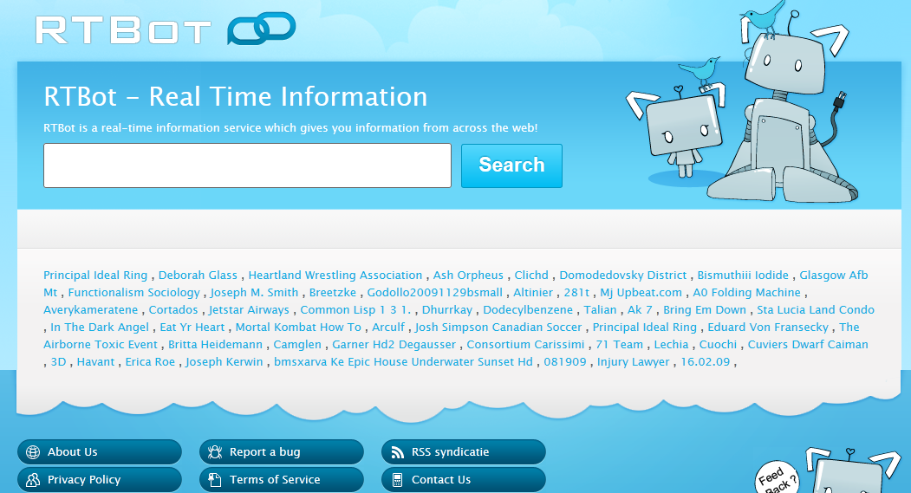911x493 pixels.
Task: Open the Injury Lawyer link
Action: coord(634,362)
